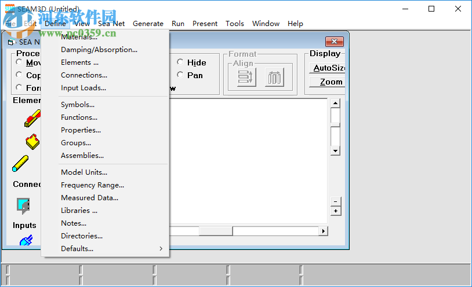Open Assemblies menu entry
Image resolution: width=472 pixels, height=287 pixels.
coord(105,156)
